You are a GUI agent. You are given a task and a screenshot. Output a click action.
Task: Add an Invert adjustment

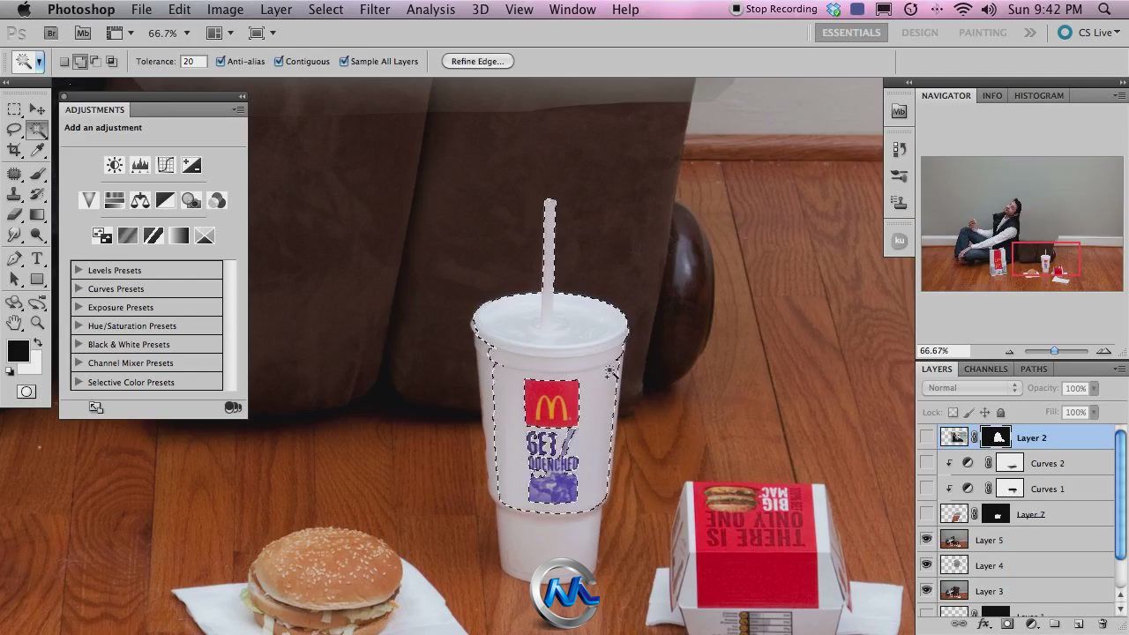click(102, 235)
